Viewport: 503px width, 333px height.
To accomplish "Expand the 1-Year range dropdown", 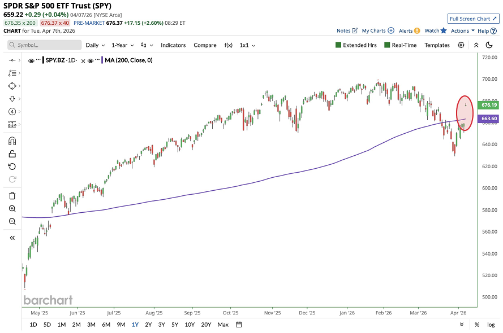I will (x=122, y=45).
